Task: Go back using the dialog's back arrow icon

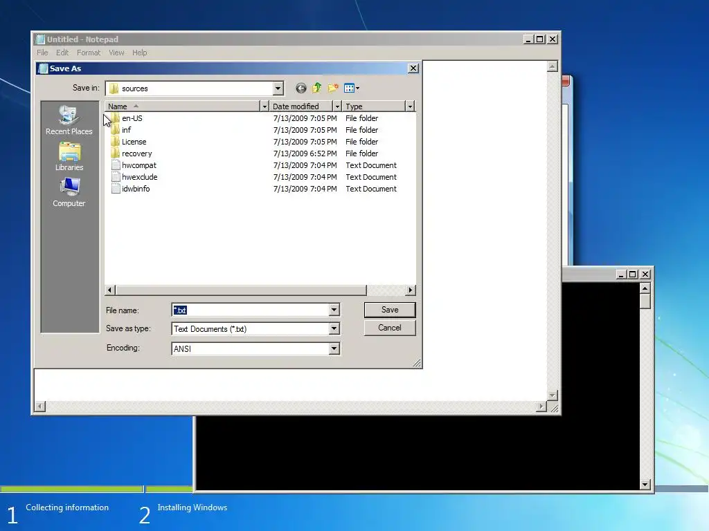Action: (300, 88)
